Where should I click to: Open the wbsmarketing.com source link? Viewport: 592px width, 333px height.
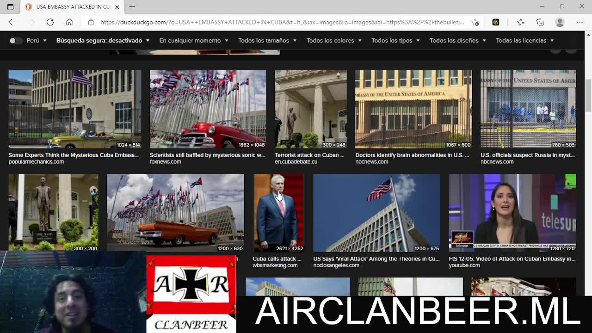(275, 265)
